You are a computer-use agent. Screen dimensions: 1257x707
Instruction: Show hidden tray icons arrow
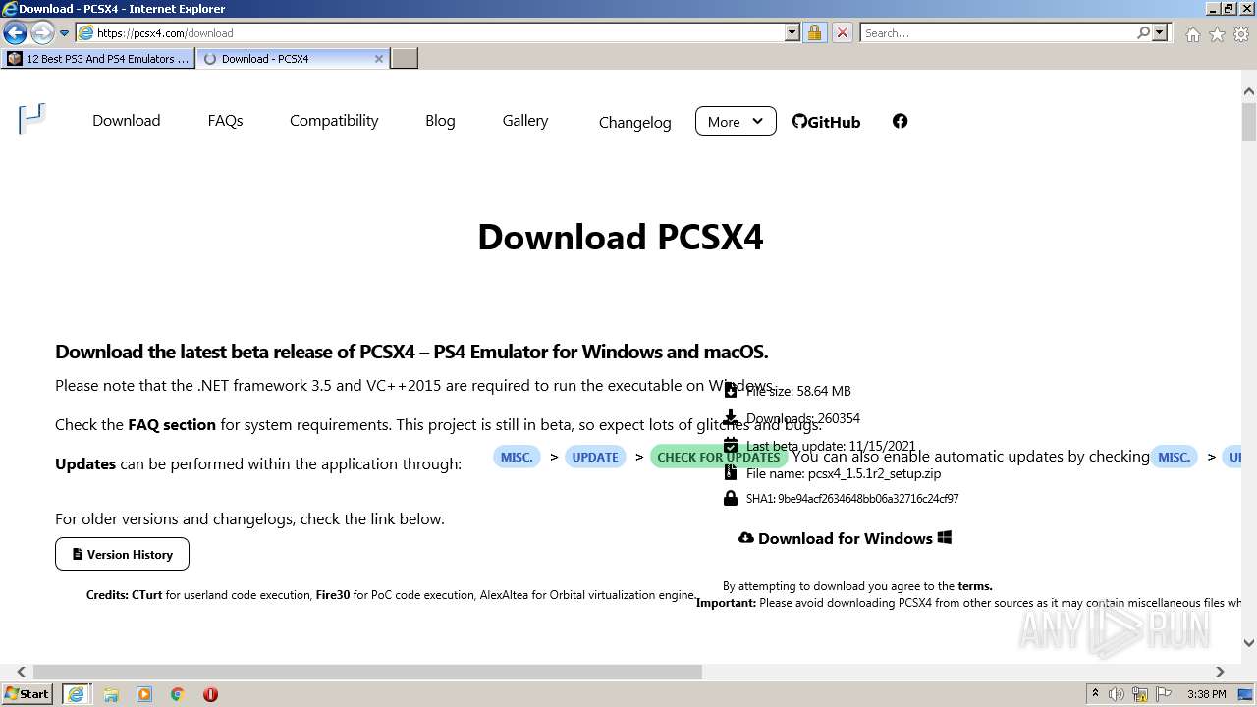click(x=1095, y=694)
